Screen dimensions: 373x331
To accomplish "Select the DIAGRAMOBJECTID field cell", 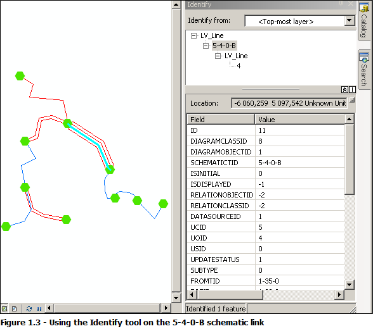I will pyautogui.click(x=221, y=152).
